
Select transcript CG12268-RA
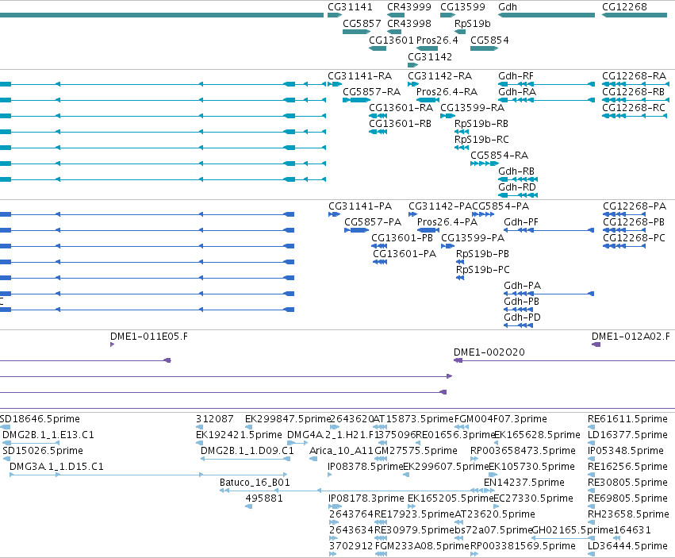(x=634, y=76)
